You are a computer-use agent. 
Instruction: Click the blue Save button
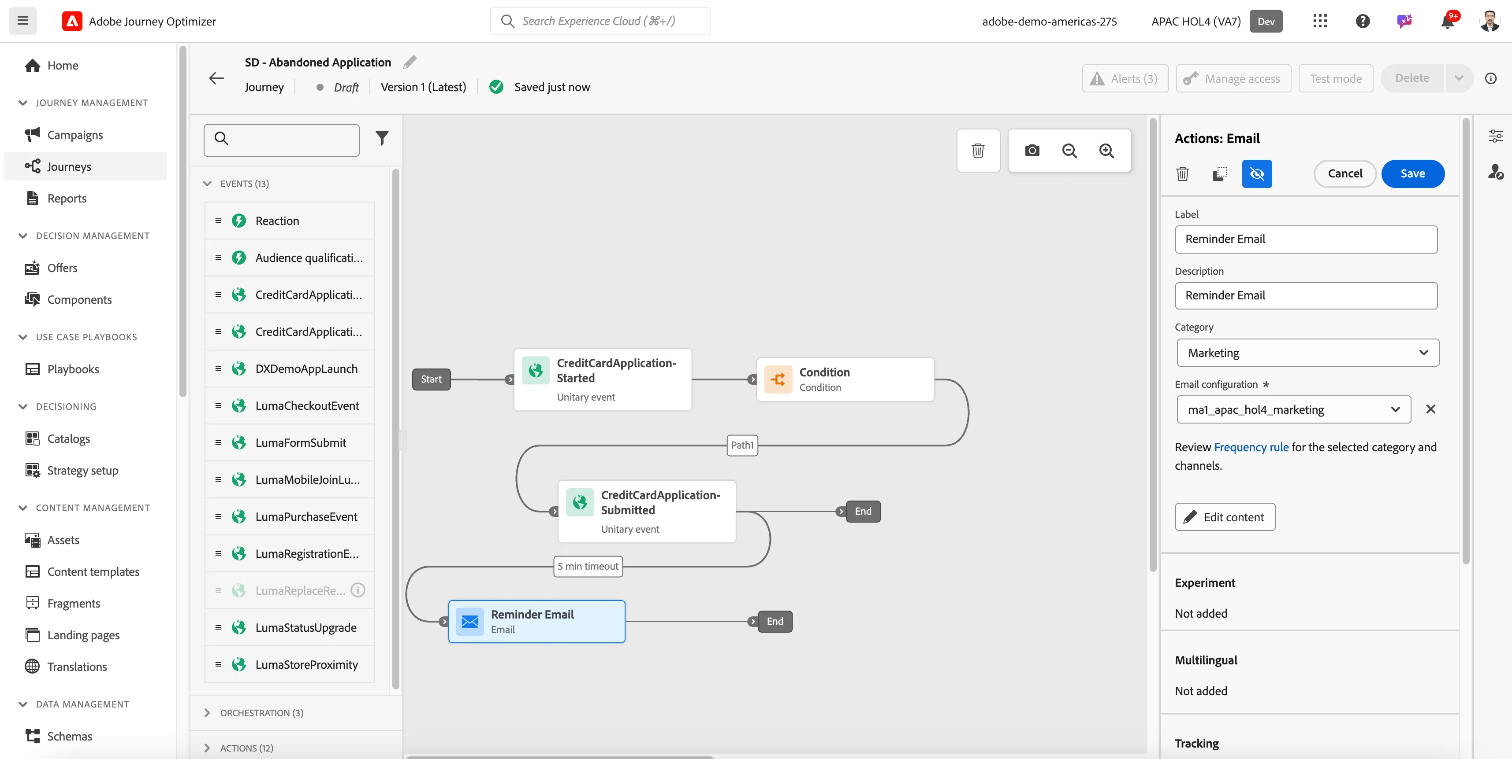[x=1412, y=173]
